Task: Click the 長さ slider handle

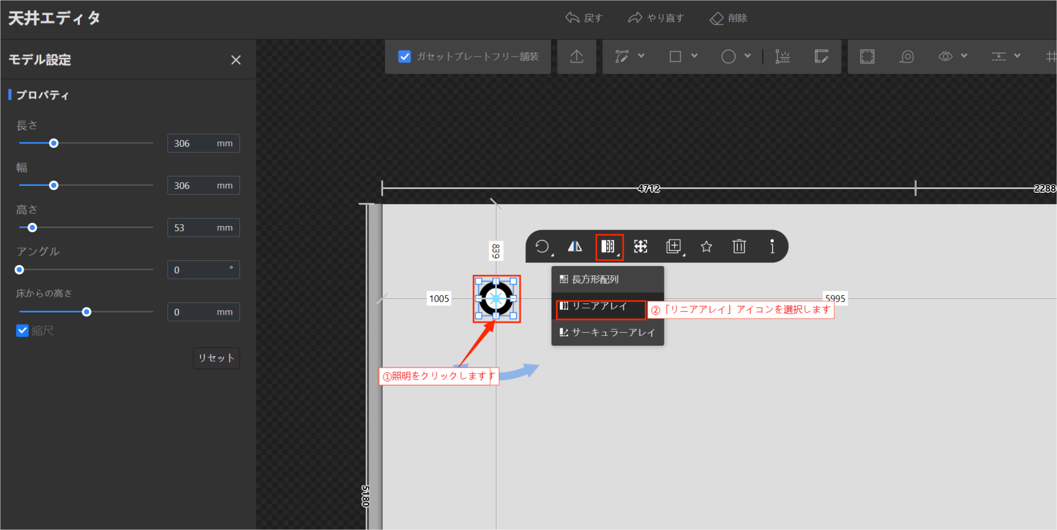Action: [x=53, y=143]
